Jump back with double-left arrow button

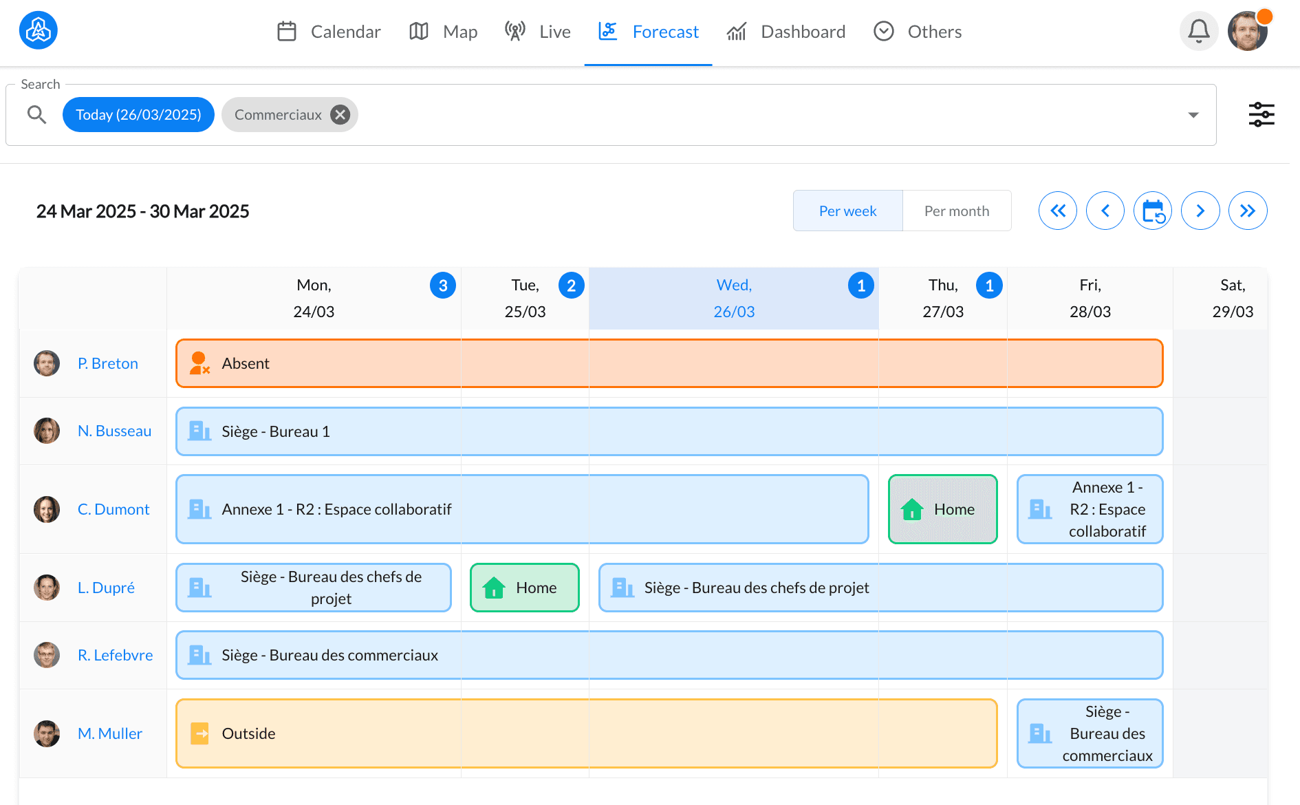pos(1057,211)
